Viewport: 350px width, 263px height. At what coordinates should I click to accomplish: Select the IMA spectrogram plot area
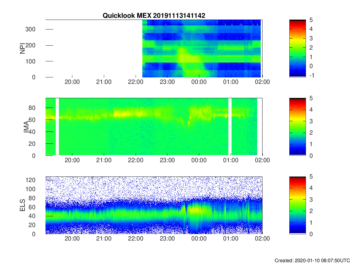pyautogui.click(x=154, y=127)
